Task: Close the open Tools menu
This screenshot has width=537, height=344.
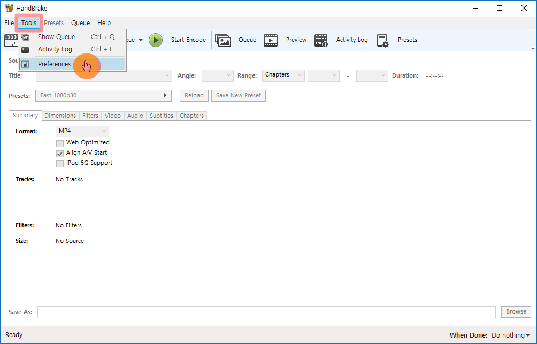Action: (x=29, y=23)
